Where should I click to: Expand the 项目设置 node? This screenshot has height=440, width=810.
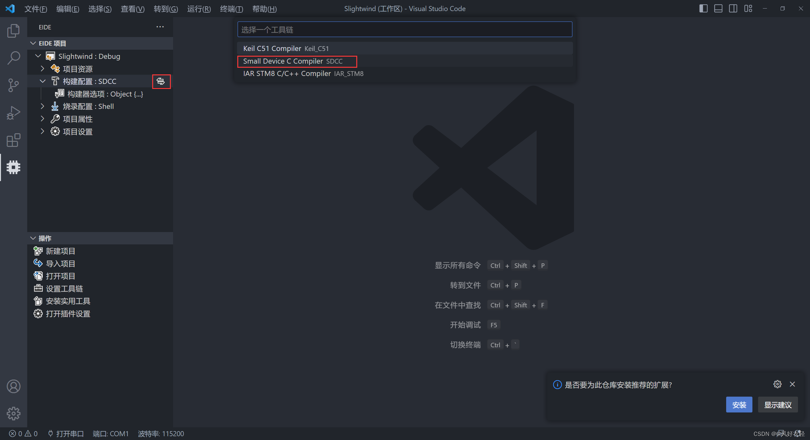coord(42,131)
